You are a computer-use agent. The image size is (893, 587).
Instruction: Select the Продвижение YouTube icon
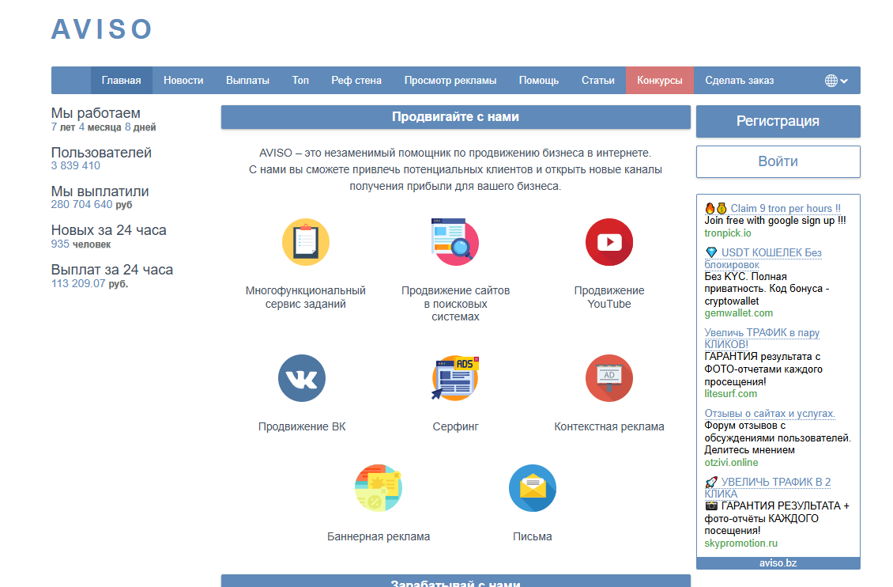coord(609,241)
